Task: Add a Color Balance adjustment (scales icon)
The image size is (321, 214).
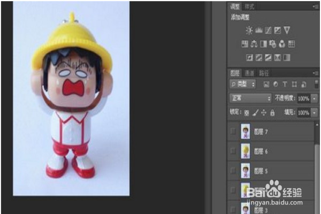Action: coord(254,44)
